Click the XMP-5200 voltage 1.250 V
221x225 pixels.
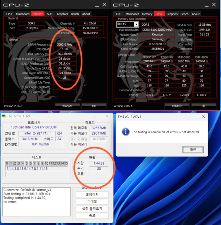pos(184,95)
